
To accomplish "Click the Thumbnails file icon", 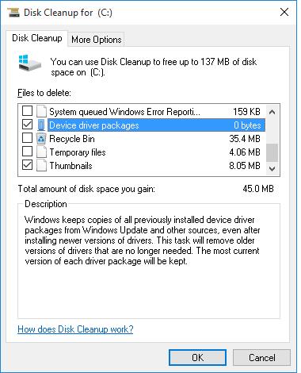I will click(41, 166).
